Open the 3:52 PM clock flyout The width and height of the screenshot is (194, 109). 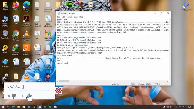pos(182,107)
